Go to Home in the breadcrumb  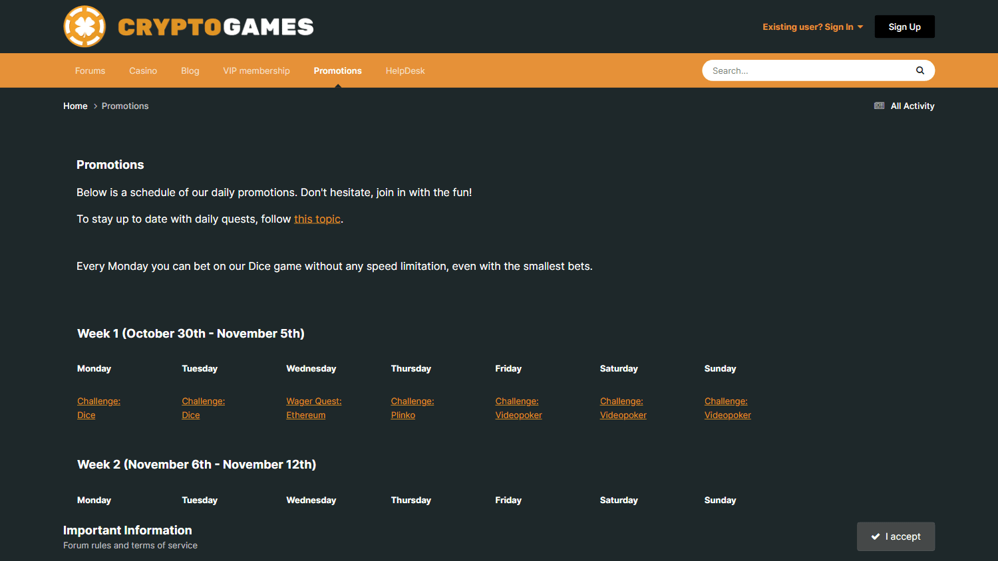click(75, 106)
